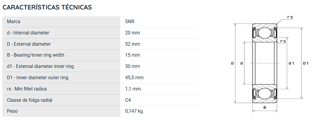Click the 15 mm width value

[132, 55]
